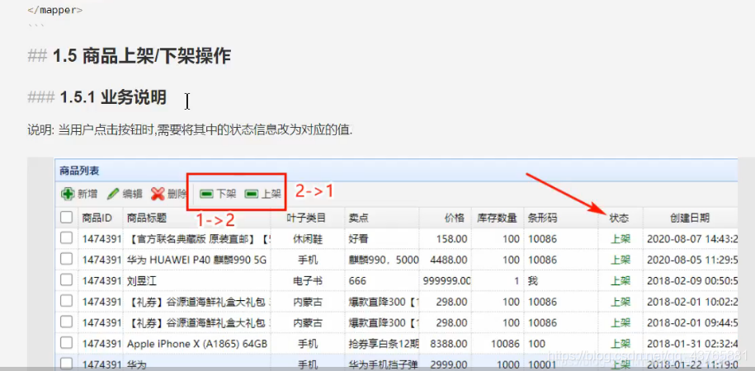Image resolution: width=755 pixels, height=371 pixels.
Task: Check the checkbox for the 休闲鞋 row
Action: click(x=67, y=237)
